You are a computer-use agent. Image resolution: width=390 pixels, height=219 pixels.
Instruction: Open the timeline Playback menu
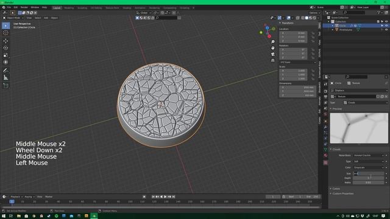(16, 196)
